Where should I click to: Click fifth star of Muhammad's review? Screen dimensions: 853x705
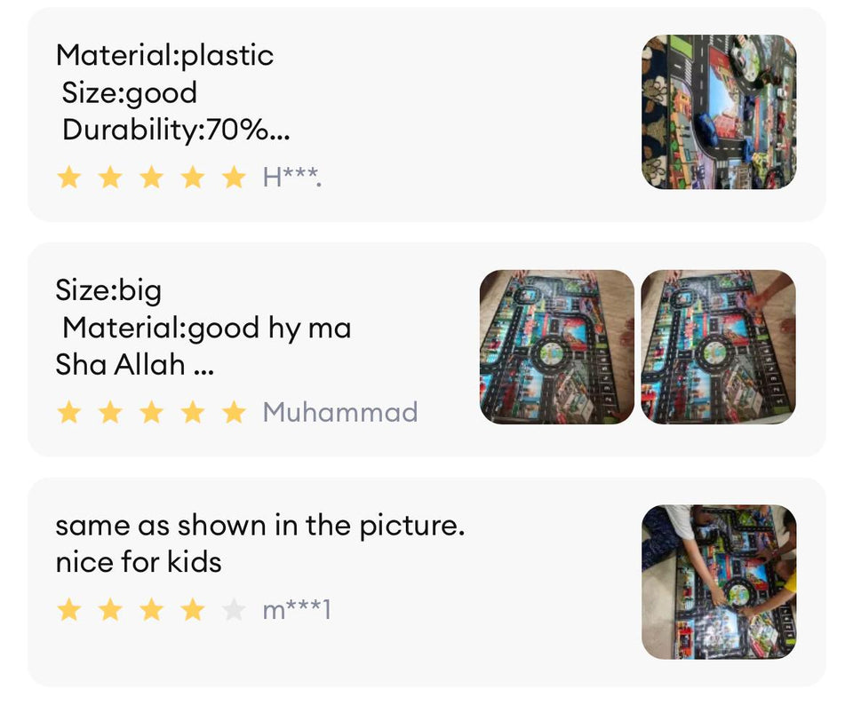234,412
